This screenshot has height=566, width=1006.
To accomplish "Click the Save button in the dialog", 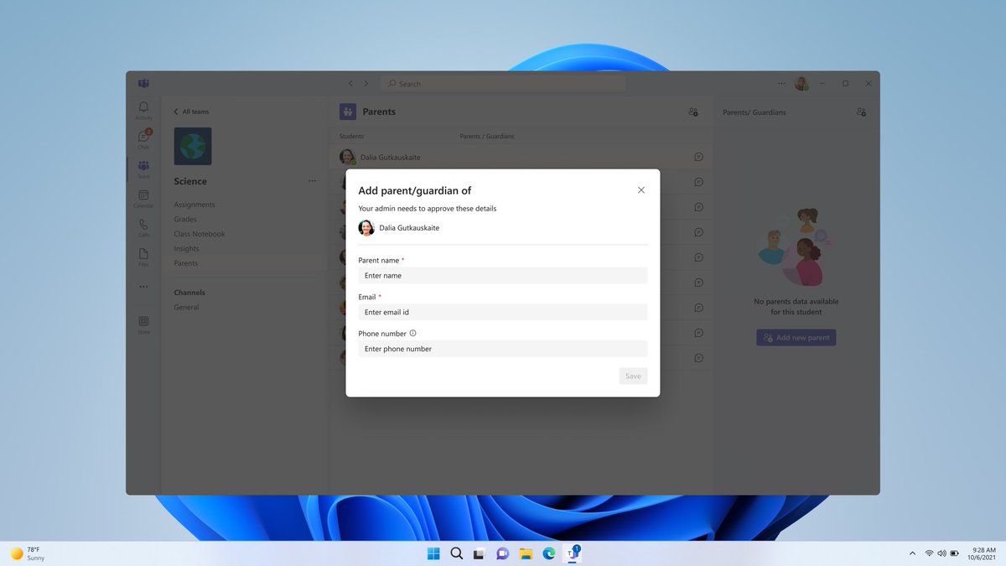I will pos(633,376).
